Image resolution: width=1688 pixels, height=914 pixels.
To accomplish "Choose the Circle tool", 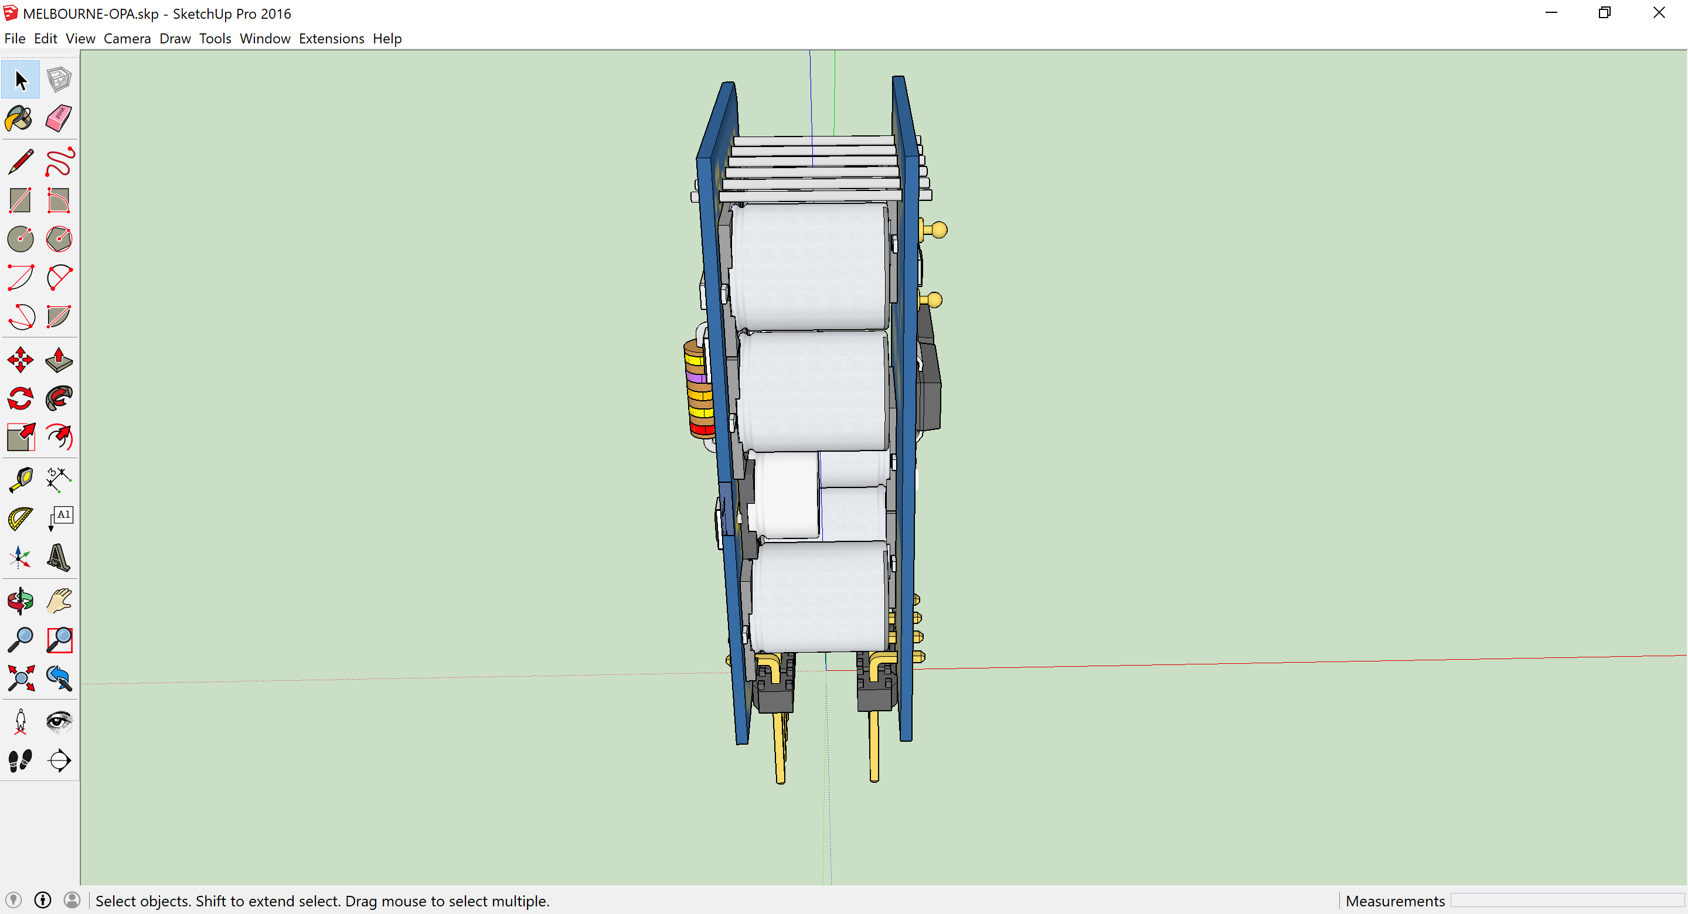I will pos(21,239).
